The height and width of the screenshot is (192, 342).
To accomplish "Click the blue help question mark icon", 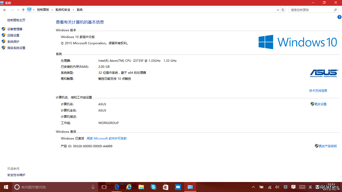I will point(339,17).
